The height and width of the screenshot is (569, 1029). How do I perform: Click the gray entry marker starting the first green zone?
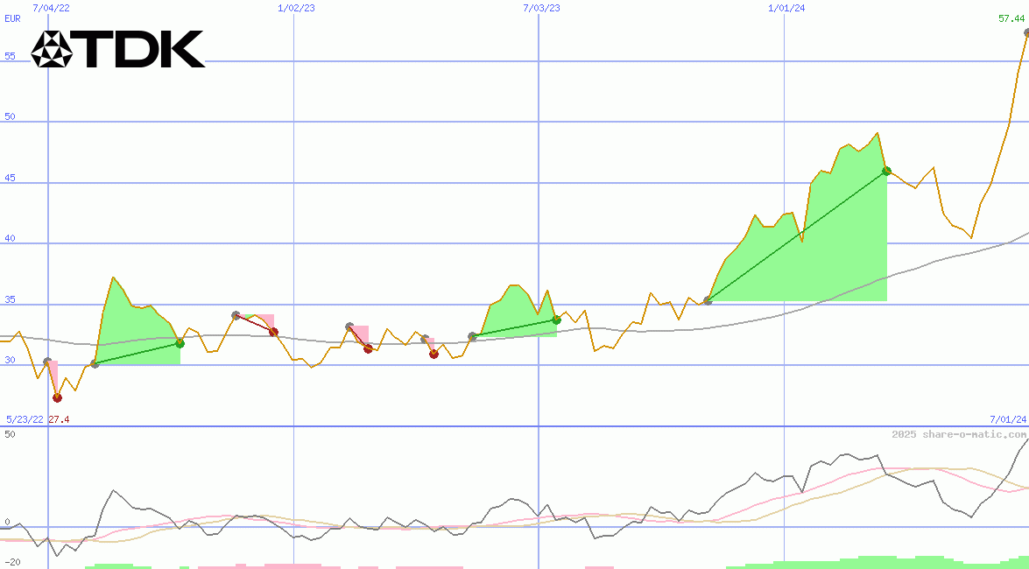tap(95, 363)
